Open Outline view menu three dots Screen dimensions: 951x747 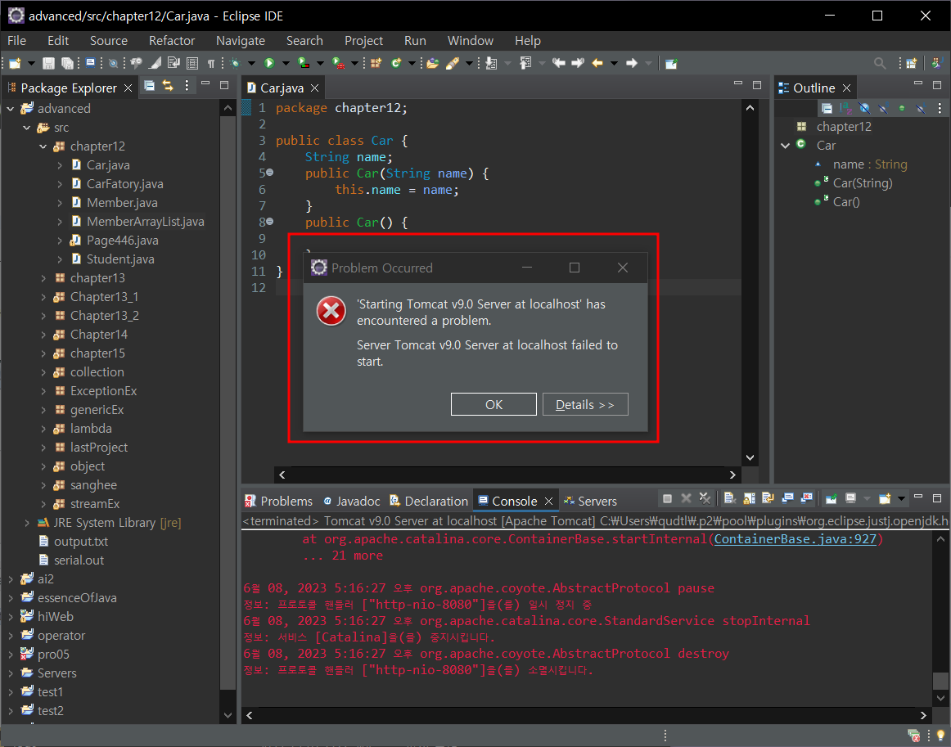pyautogui.click(x=940, y=109)
